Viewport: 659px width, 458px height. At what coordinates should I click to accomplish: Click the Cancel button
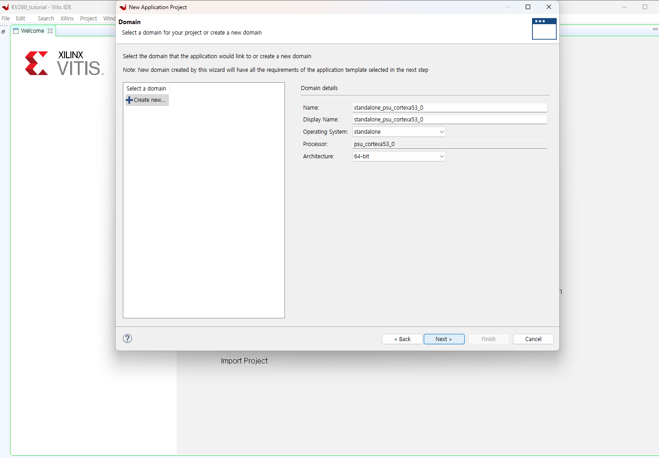tap(533, 339)
